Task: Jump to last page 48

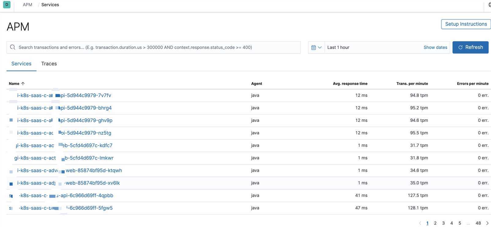Action: (478, 223)
